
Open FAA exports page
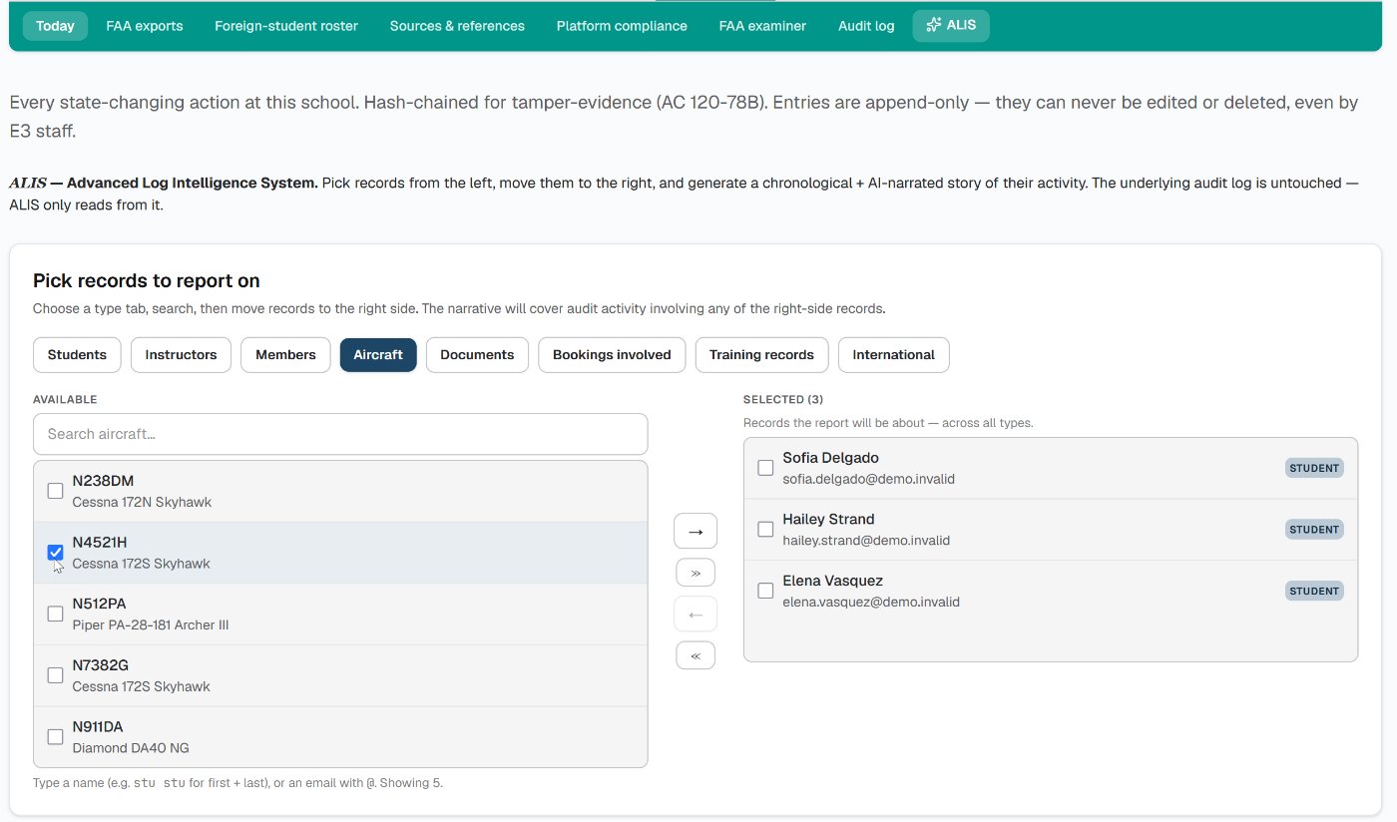pyautogui.click(x=145, y=26)
